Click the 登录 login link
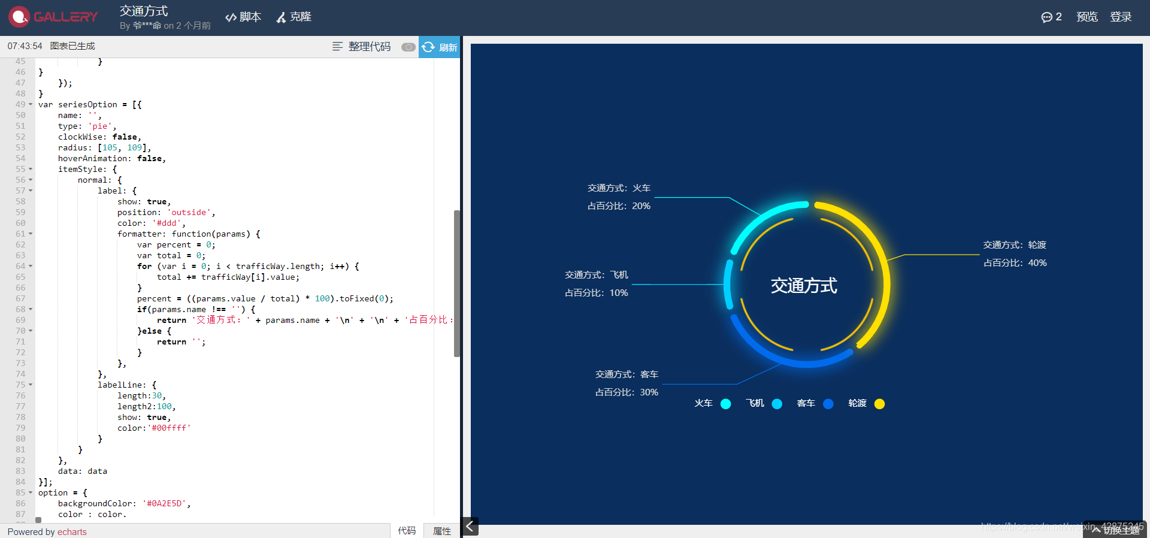 point(1121,17)
